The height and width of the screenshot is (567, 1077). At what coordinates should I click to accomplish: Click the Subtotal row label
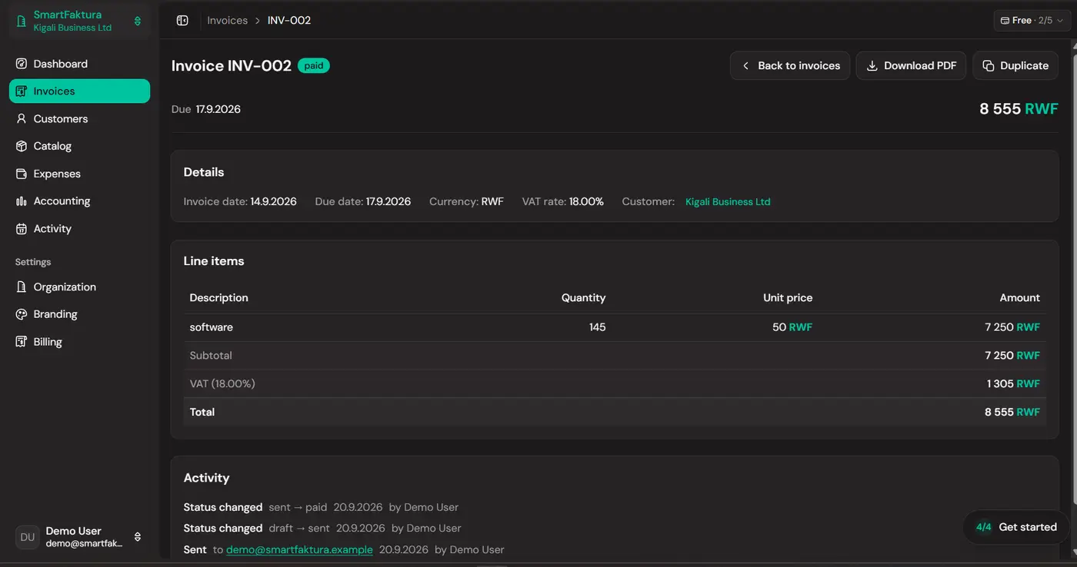tap(211, 356)
